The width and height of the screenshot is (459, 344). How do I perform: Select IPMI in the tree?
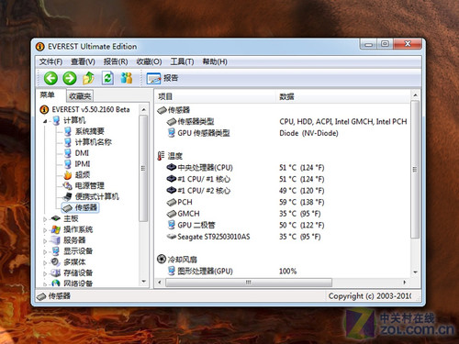click(x=83, y=164)
